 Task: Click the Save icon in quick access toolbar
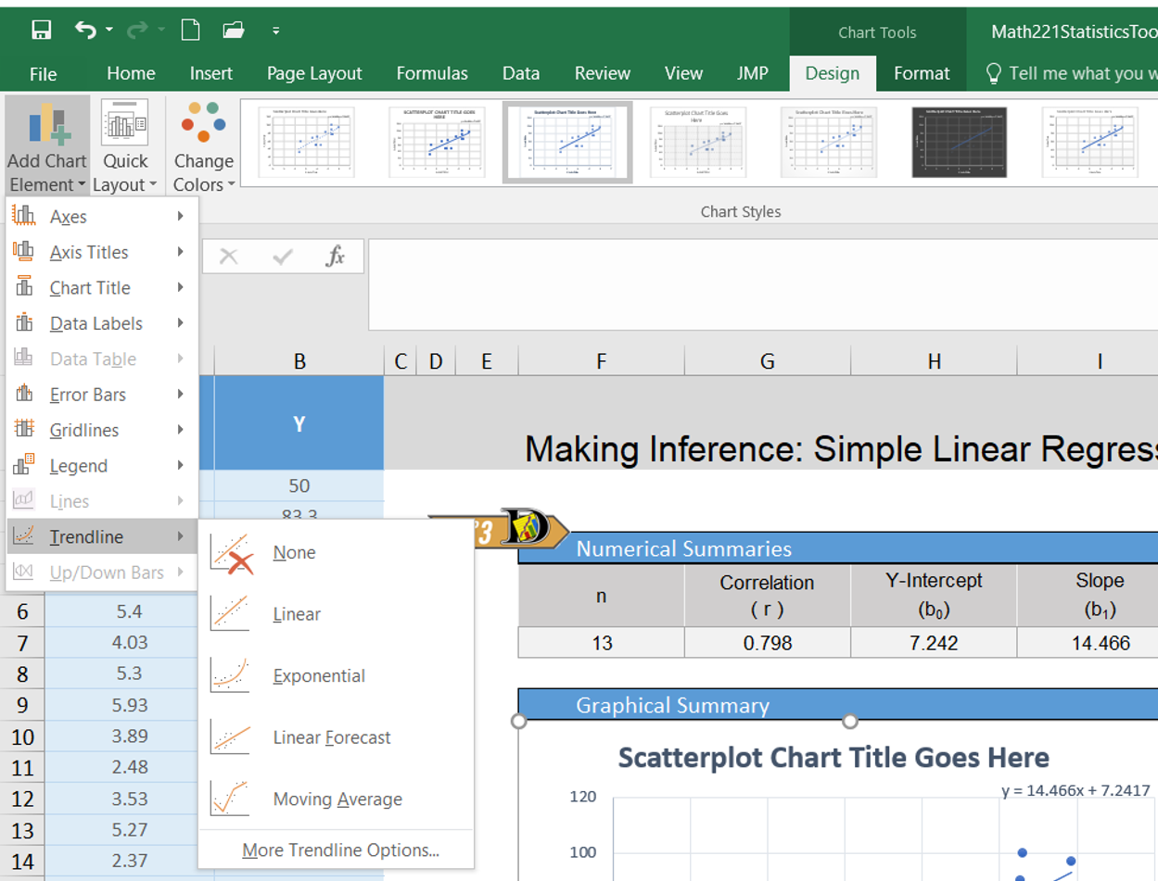[x=42, y=31]
